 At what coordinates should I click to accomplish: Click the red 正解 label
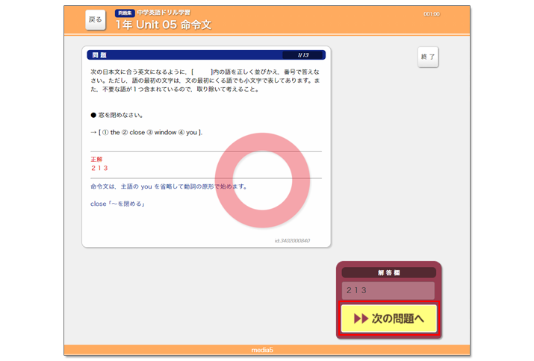(96, 159)
